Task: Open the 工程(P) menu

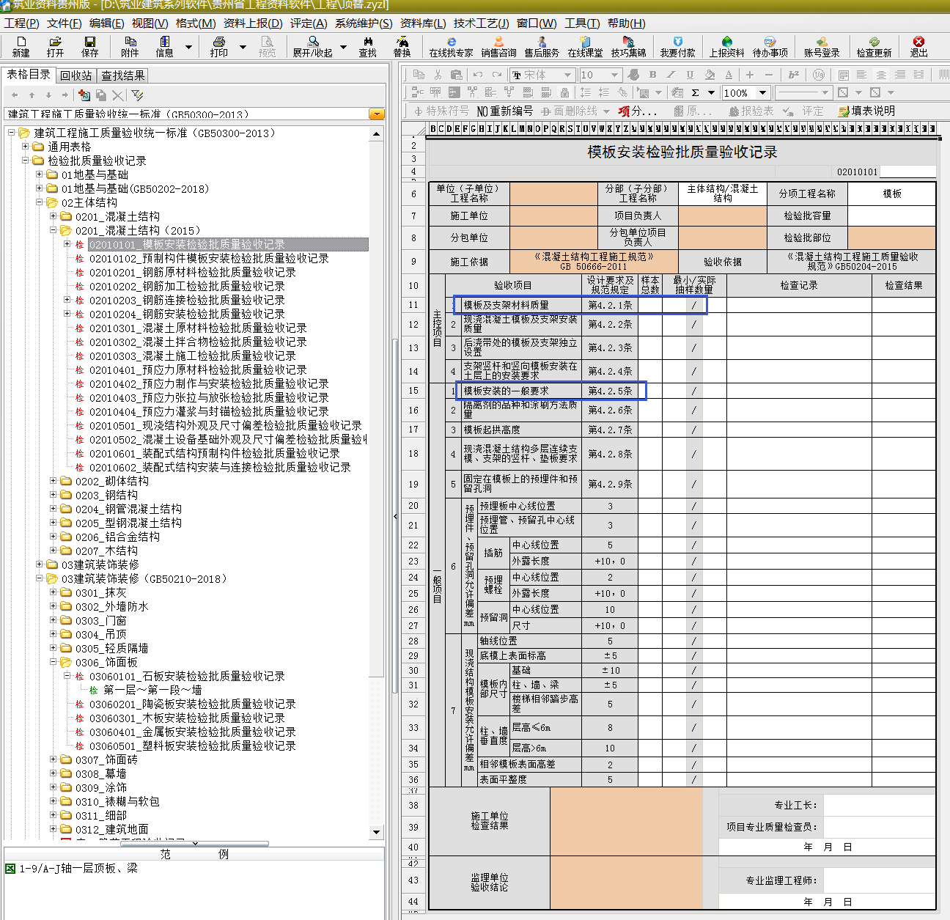Action: 21,23
